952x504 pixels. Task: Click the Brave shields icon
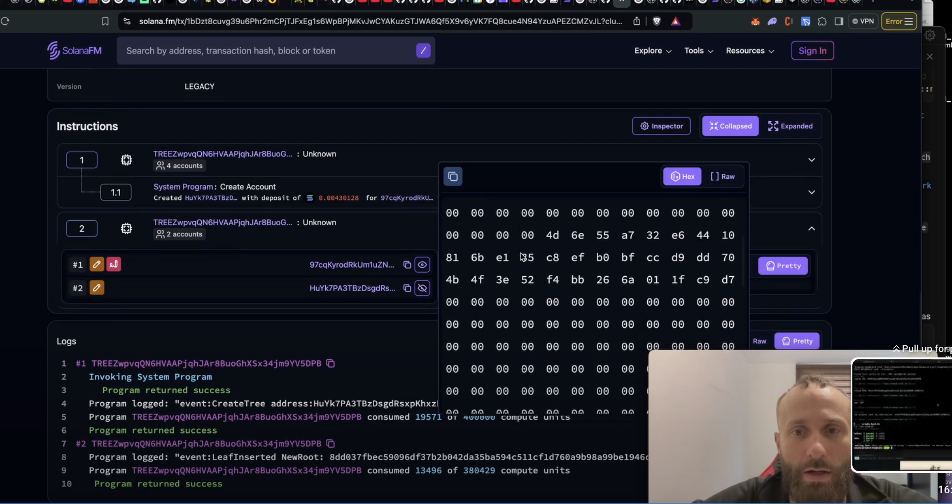coord(657,21)
